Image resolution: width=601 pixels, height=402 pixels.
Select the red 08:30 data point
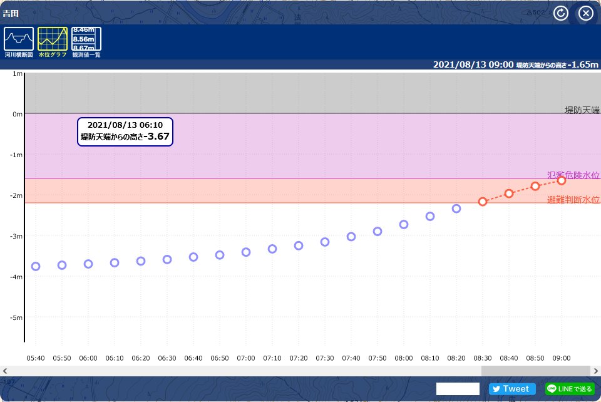pos(483,202)
